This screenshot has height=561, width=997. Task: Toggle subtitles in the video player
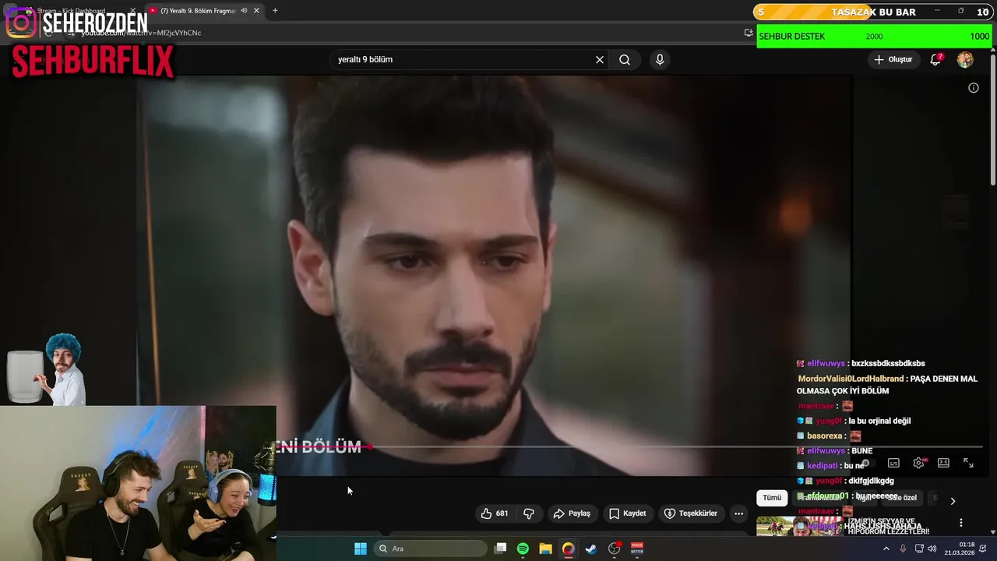pos(893,463)
